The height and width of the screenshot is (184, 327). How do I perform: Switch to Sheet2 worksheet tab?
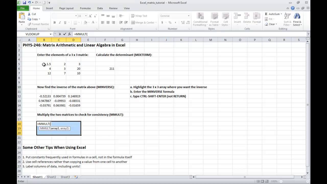point(51,177)
